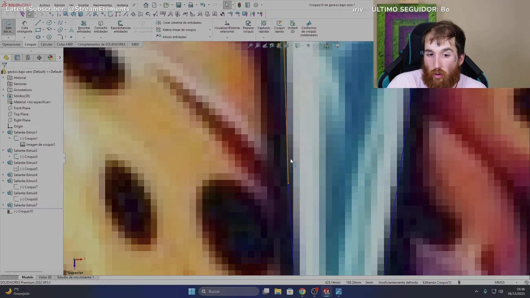Click Reparar croquis tool
The width and height of the screenshot is (530, 298).
coord(248,27)
